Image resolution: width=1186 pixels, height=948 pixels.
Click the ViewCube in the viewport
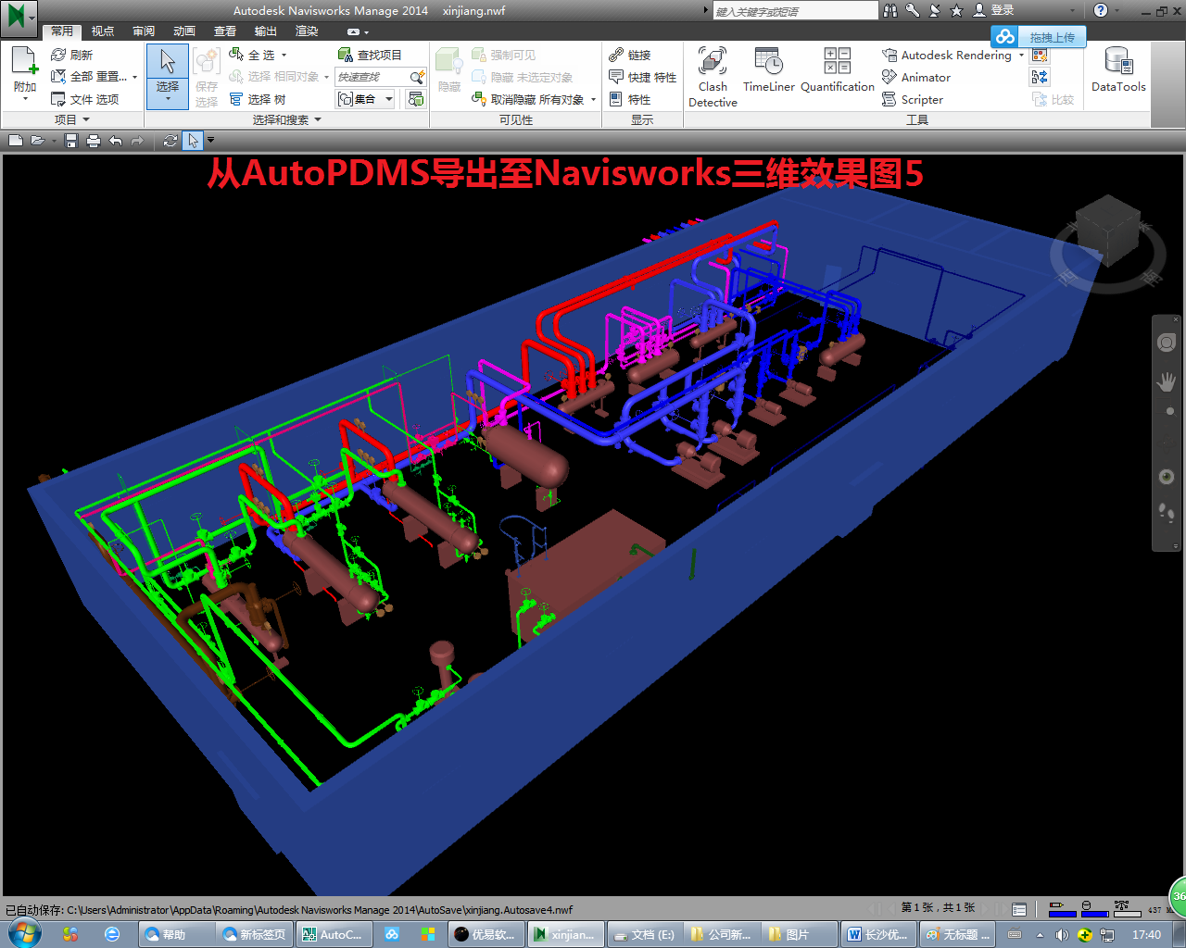(x=1106, y=231)
